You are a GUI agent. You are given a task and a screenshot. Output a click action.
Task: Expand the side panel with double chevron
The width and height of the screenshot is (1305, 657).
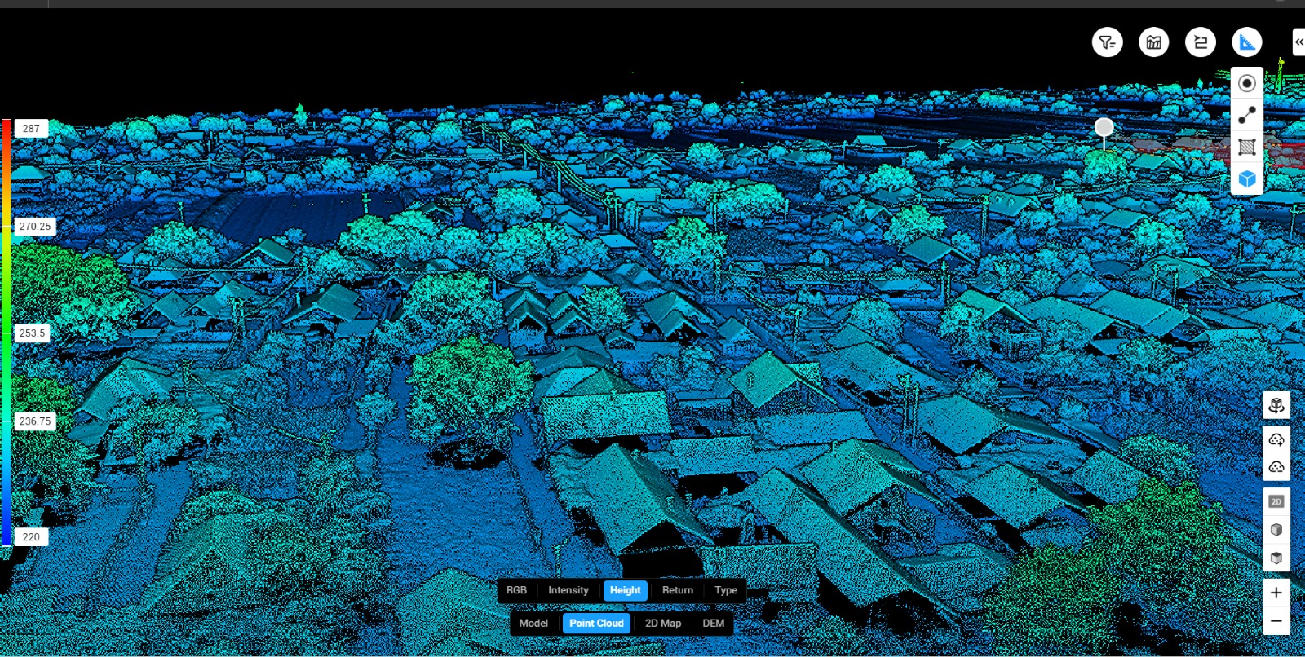point(1298,42)
